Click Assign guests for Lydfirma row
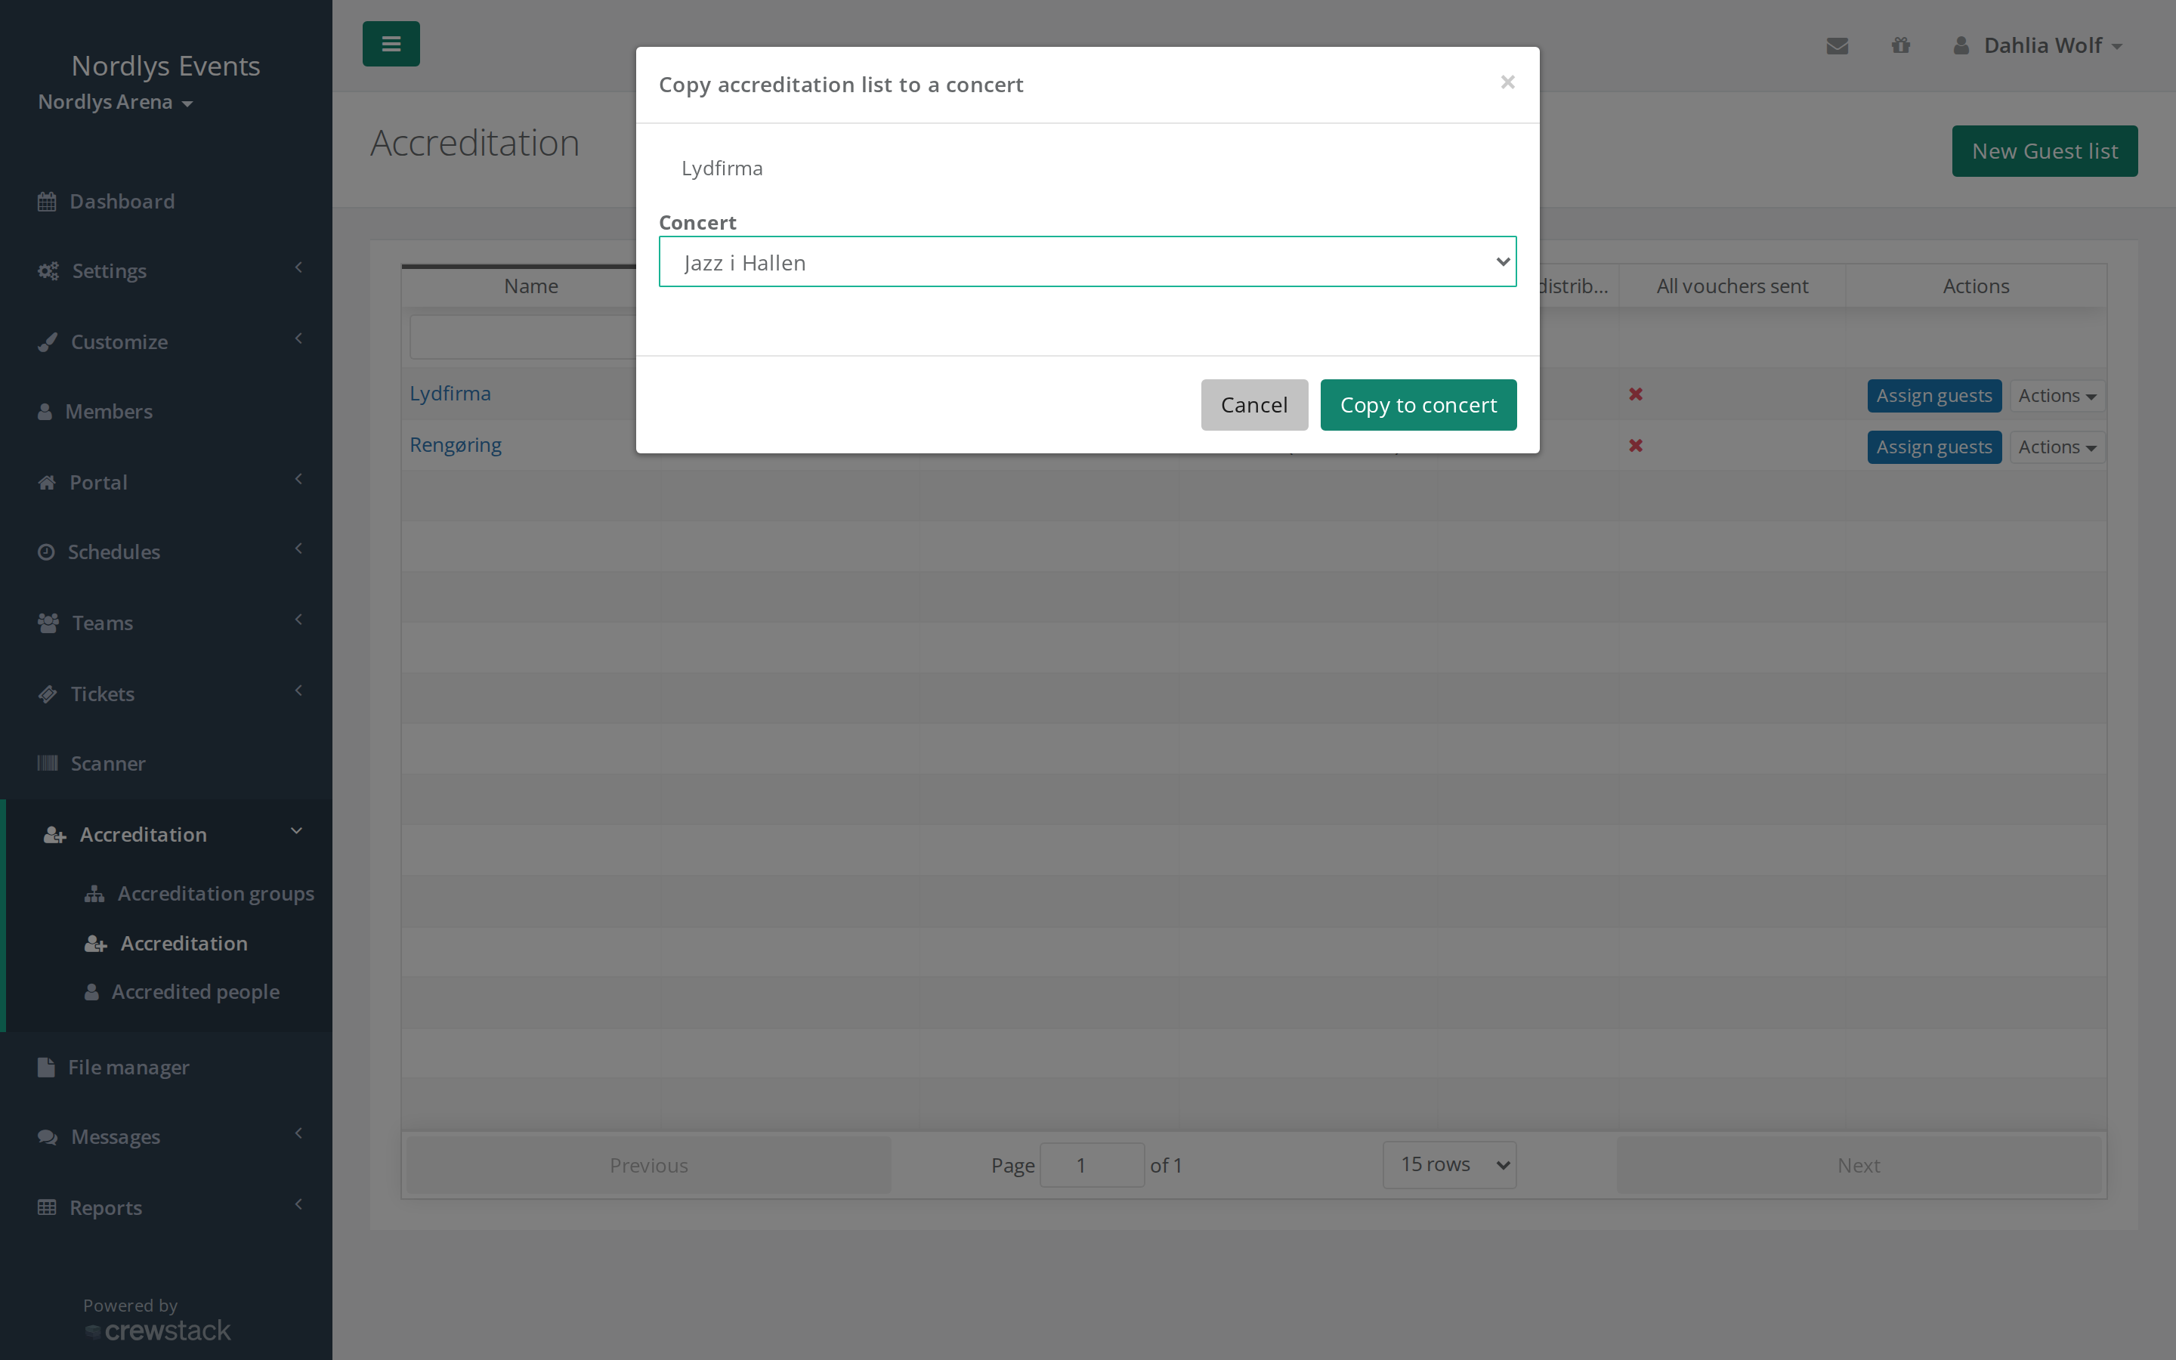The width and height of the screenshot is (2176, 1360). [1933, 396]
